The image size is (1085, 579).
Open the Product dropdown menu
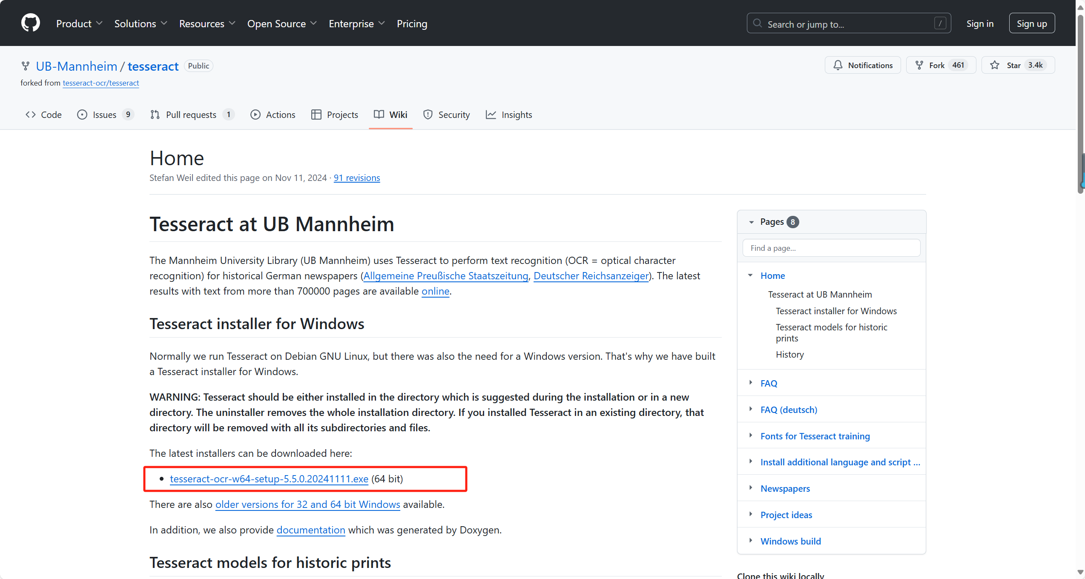pos(79,24)
